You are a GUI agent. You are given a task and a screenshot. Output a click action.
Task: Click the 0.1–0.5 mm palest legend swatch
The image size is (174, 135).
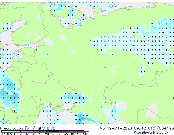pyautogui.click(x=5, y=131)
